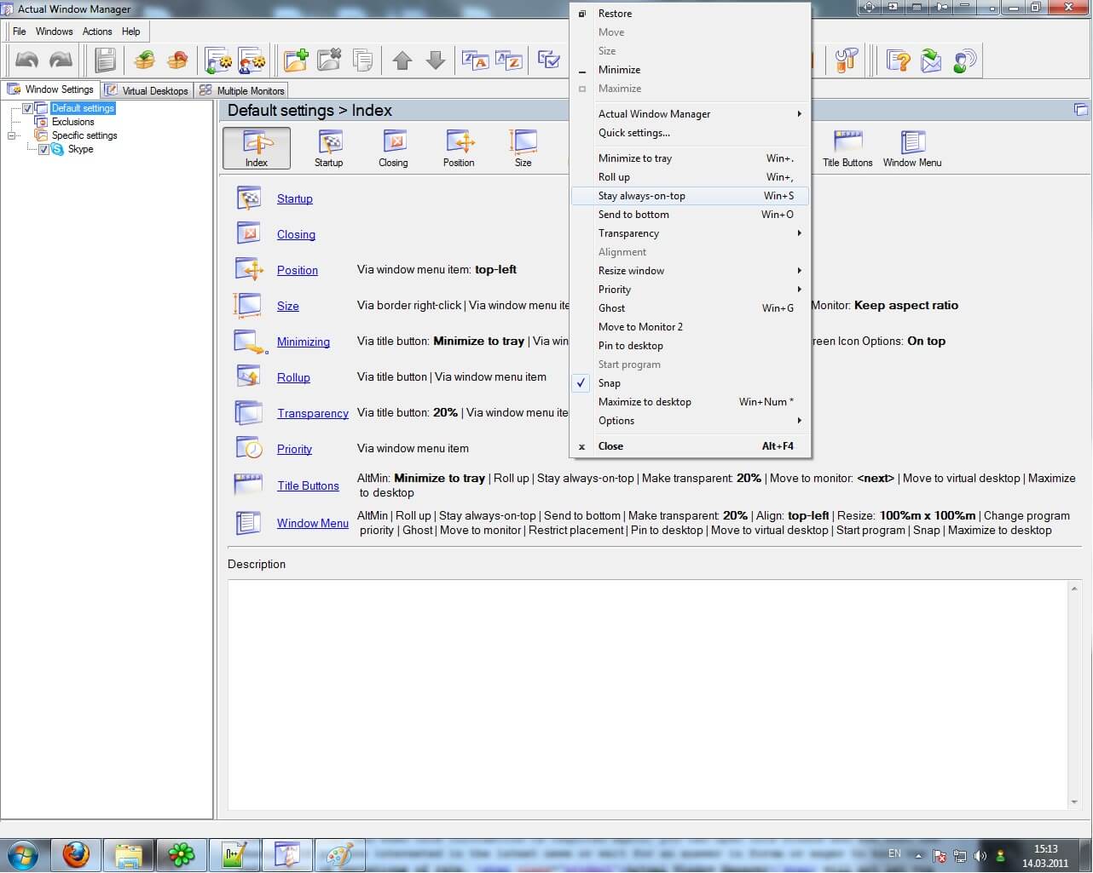Click cascade windows icon in header bar

1080,110
